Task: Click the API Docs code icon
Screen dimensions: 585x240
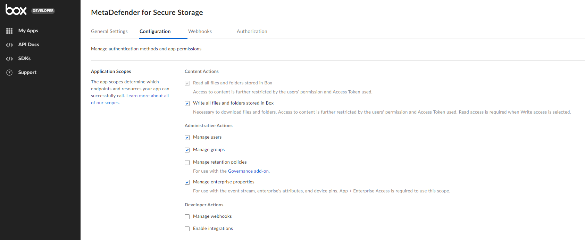Action: [x=9, y=45]
